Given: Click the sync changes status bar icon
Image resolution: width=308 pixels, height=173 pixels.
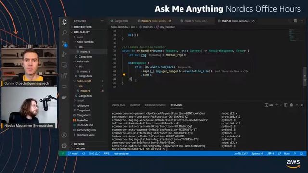Looking at the screenshot, I should pyautogui.click(x=84, y=154).
